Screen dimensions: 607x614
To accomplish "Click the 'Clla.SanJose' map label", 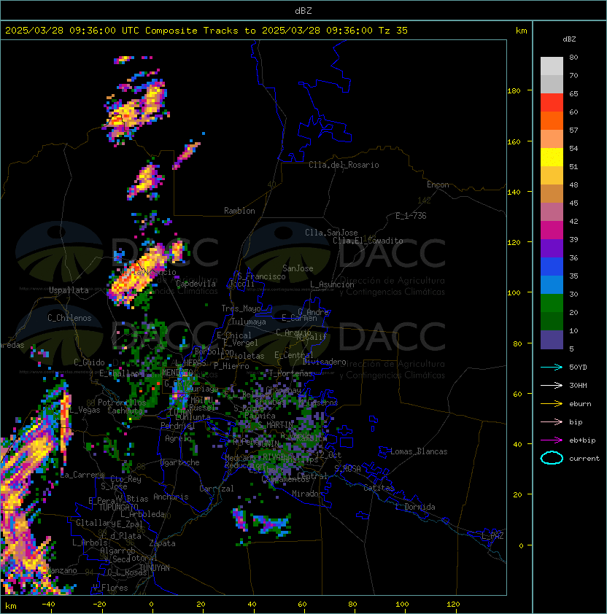I will coord(331,233).
